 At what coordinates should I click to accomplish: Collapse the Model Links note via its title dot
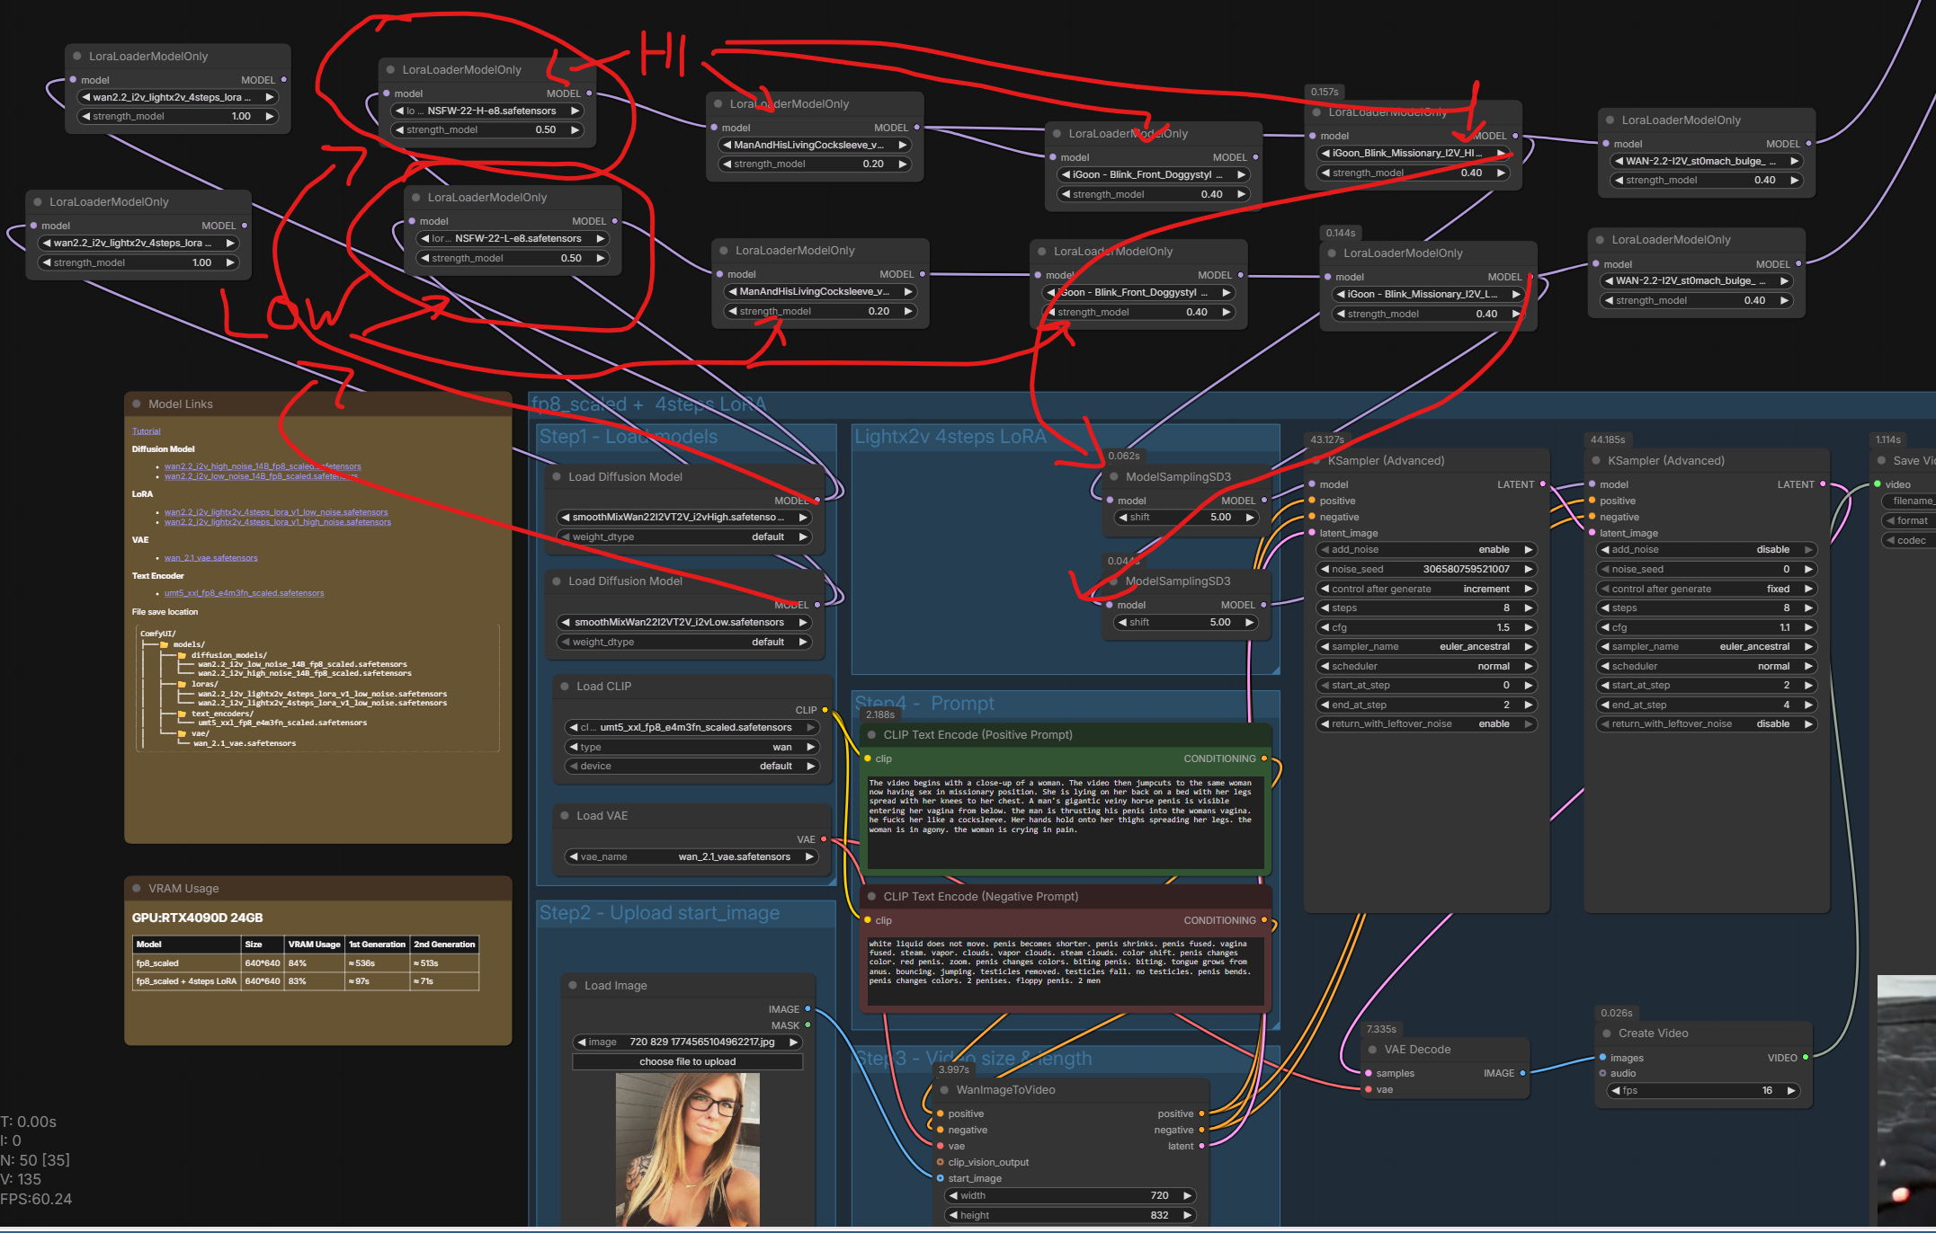point(137,404)
